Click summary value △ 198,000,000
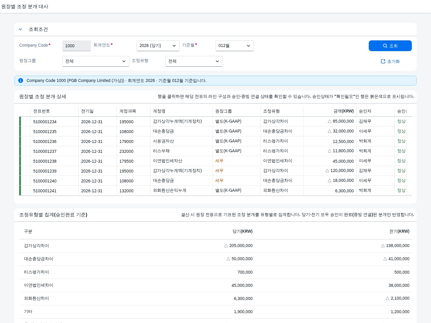 (x=395, y=246)
